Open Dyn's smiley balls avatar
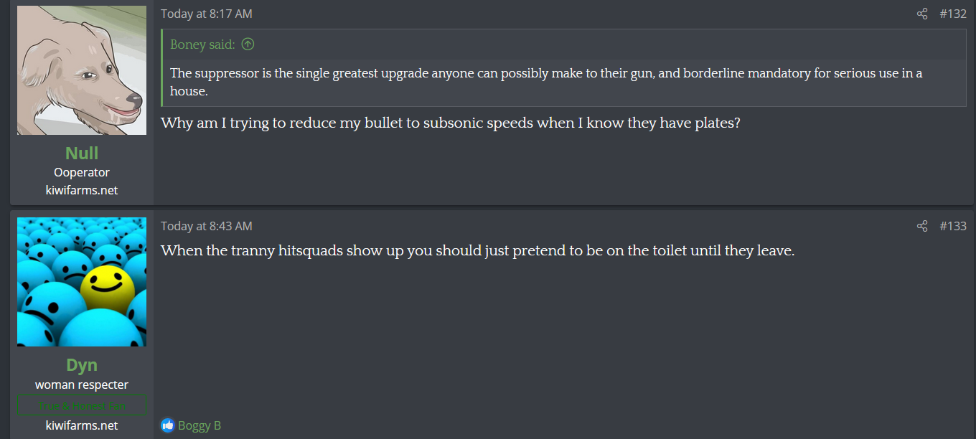 coord(82,282)
